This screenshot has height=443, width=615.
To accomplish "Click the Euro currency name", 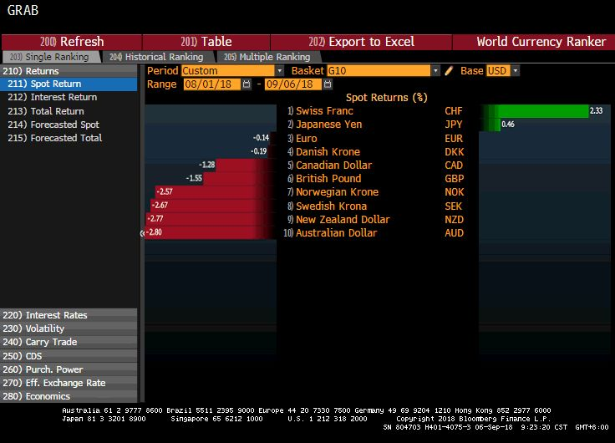I will 307,139.
